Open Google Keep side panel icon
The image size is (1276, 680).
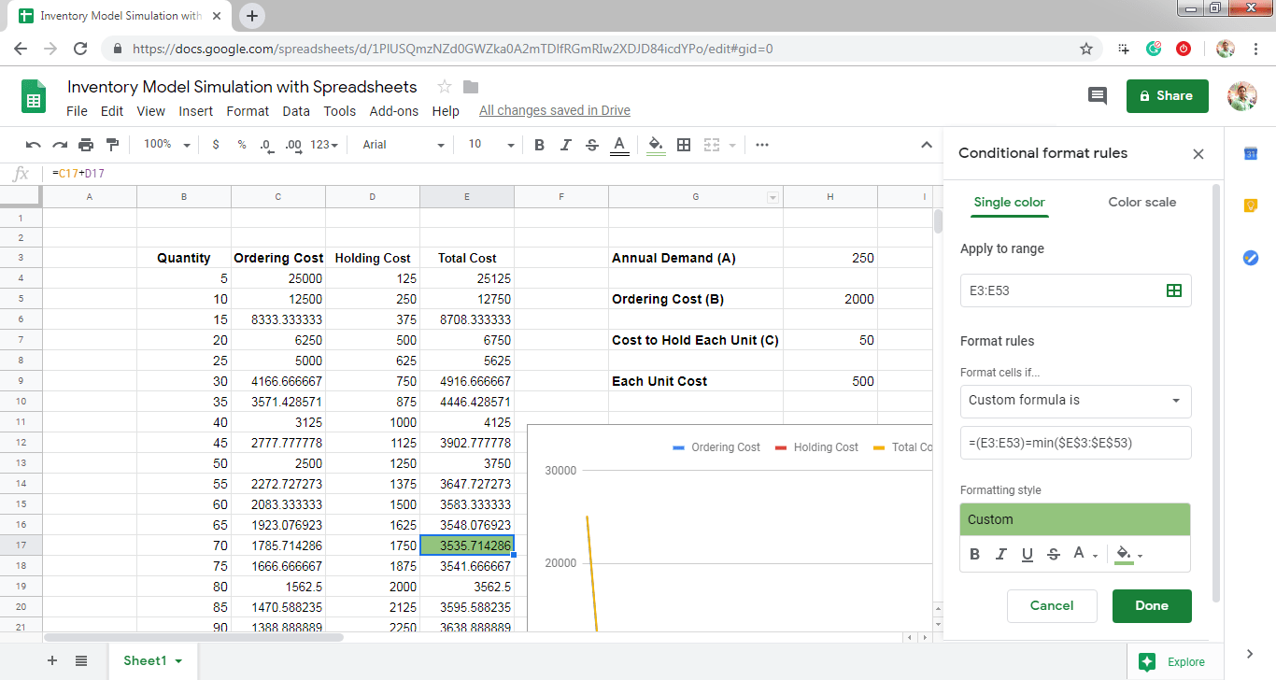pyautogui.click(x=1251, y=205)
